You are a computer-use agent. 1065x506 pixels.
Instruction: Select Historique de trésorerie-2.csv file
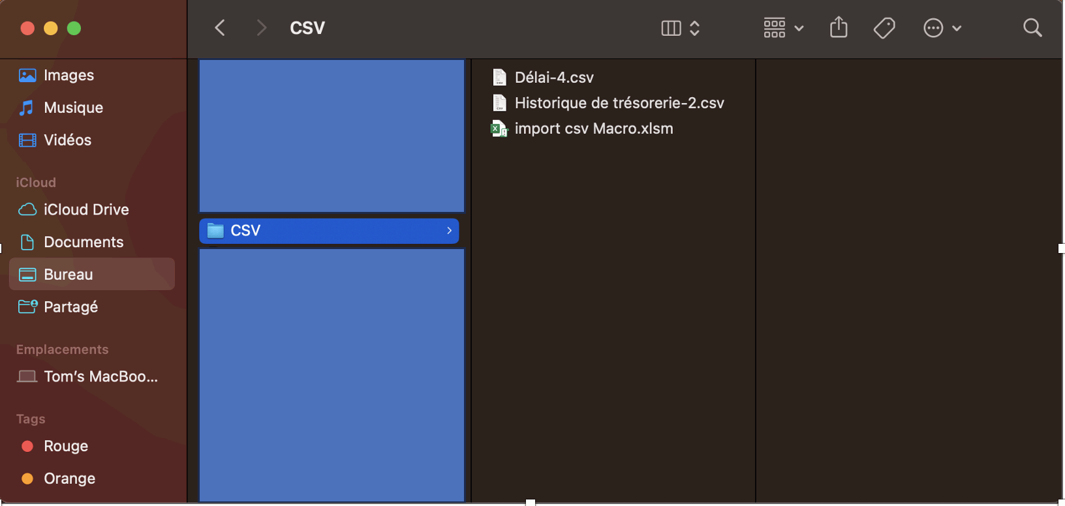point(619,103)
